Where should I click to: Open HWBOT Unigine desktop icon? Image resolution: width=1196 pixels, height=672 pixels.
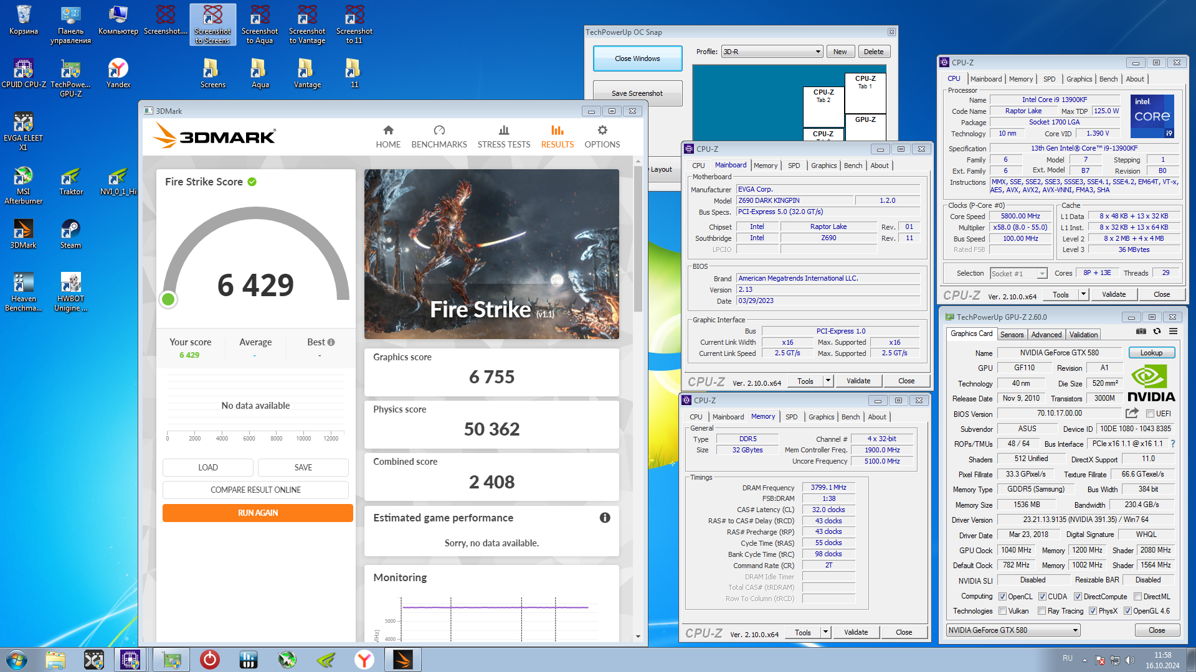coord(70,292)
